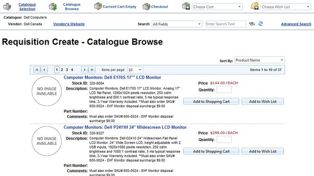Open the Vendor's Website link
The image size is (314, 176).
[69, 24]
